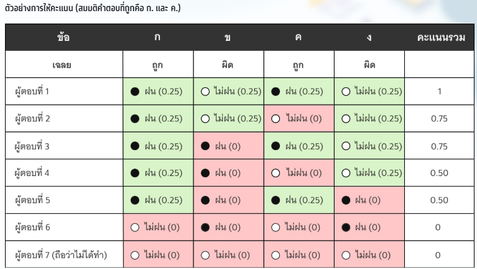Image resolution: width=477 pixels, height=269 pixels.
Task: Click empty bubble for respondent 7 column ค
Action: coord(276,255)
